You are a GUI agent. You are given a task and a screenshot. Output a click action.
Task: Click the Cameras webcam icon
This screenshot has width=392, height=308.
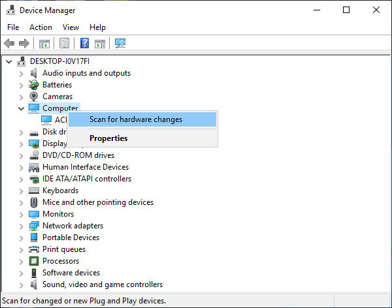pos(33,97)
